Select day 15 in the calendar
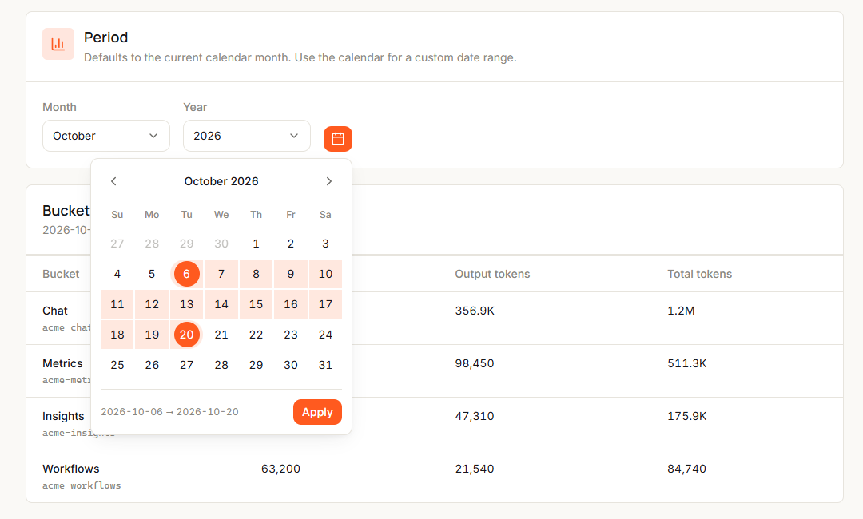 coord(256,304)
